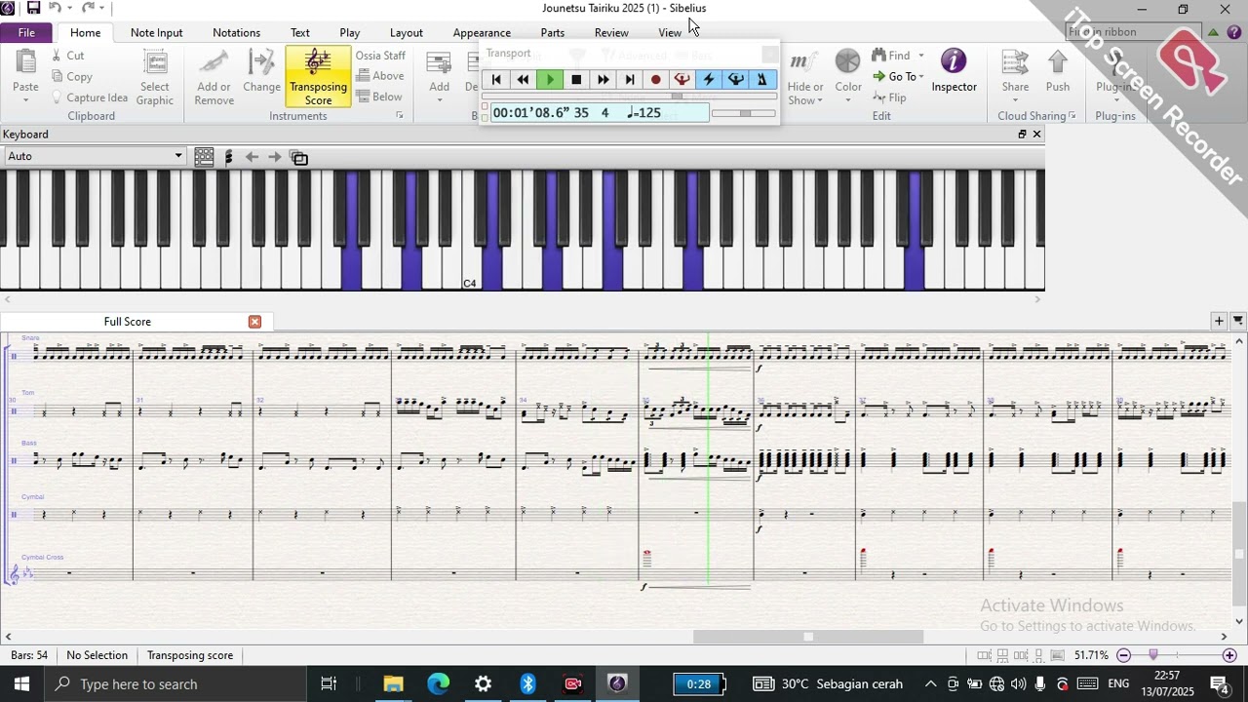This screenshot has height=702, width=1248.
Task: Close the Keyboard panel
Action: 1036,135
